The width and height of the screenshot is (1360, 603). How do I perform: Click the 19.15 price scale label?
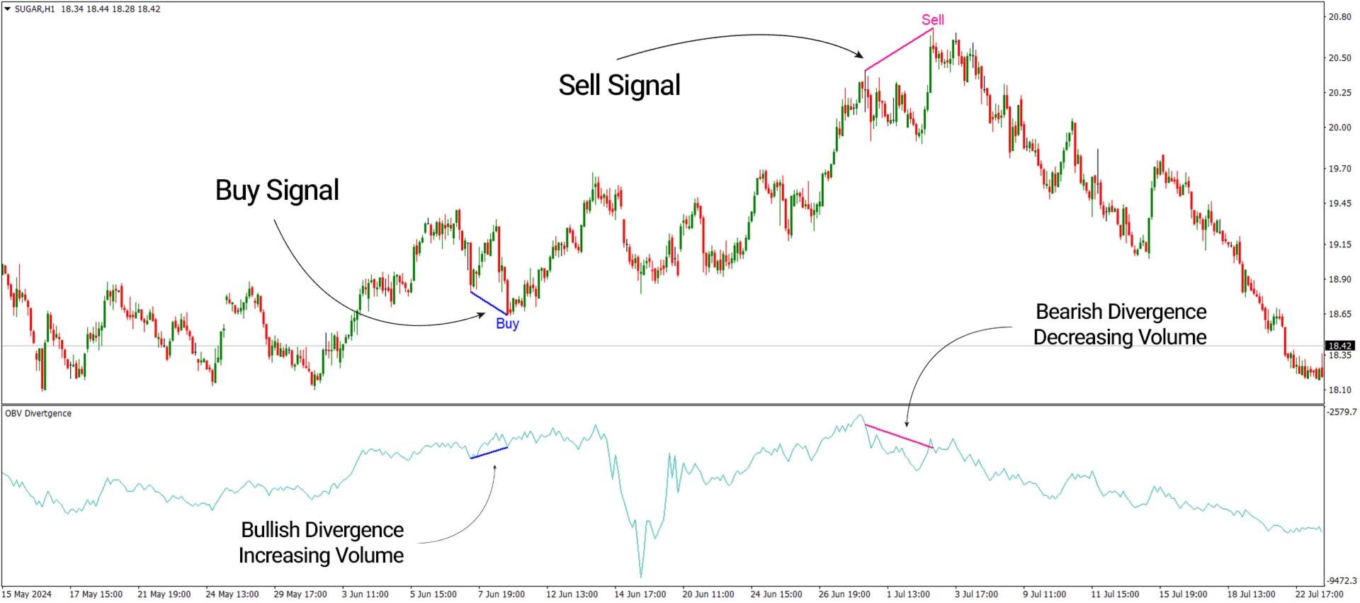pyautogui.click(x=1339, y=244)
